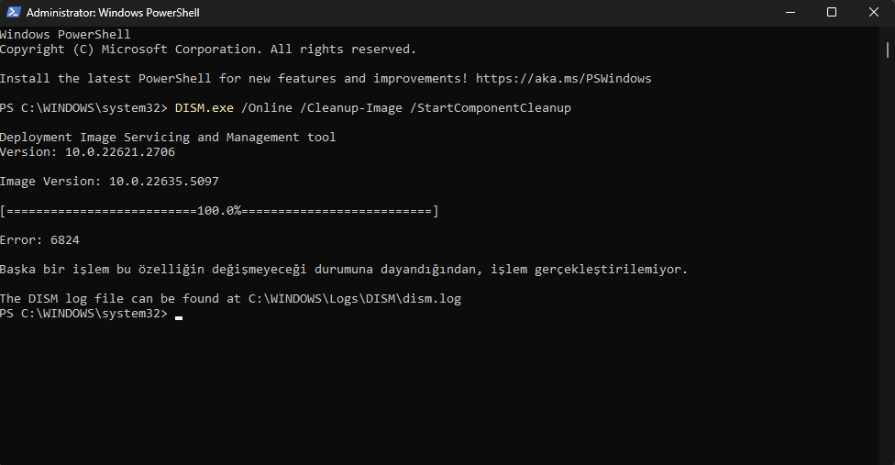The height and width of the screenshot is (465, 895).
Task: Click the 'Deployment Image Servicing and Management tool' line
Action: point(168,138)
